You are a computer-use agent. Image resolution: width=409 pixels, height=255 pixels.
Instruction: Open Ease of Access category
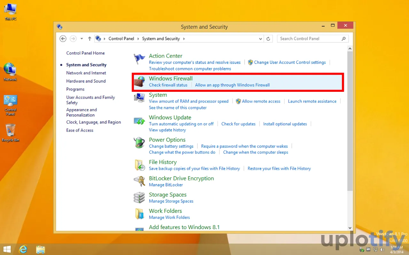pyautogui.click(x=80, y=130)
